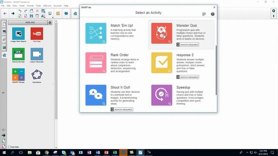Open the Gallery sidebar tab
This screenshot has width=278, height=156.
coord(4,32)
